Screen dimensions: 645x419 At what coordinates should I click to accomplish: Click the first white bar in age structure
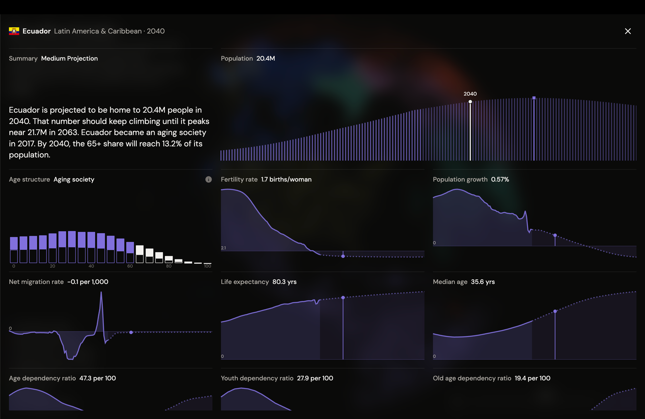point(140,254)
